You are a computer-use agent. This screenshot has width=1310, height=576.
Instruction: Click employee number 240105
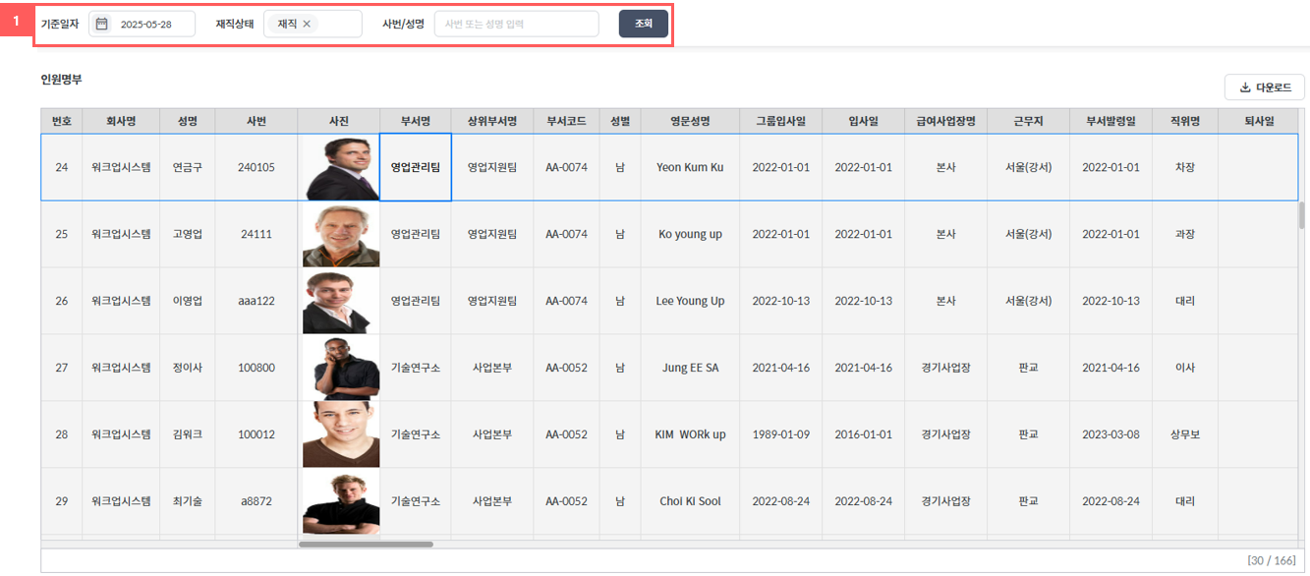point(256,167)
